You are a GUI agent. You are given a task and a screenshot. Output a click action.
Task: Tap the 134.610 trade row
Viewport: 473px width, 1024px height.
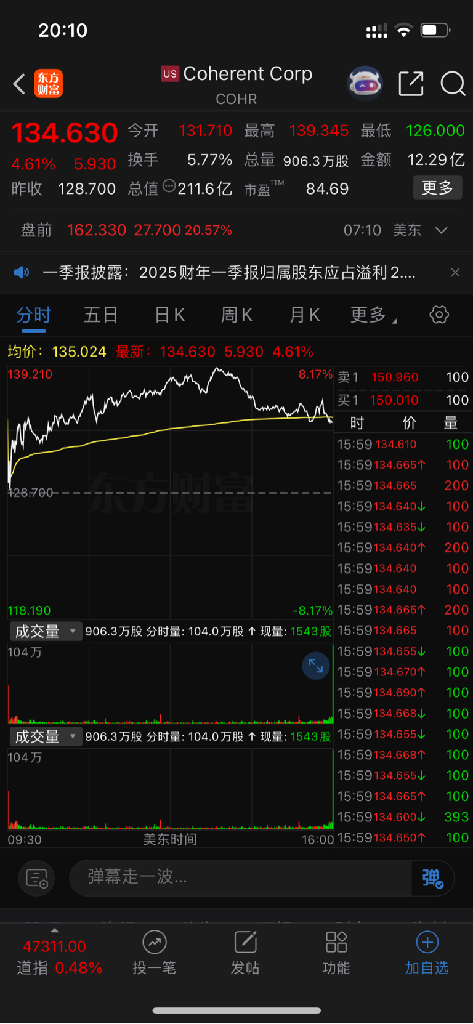click(403, 445)
